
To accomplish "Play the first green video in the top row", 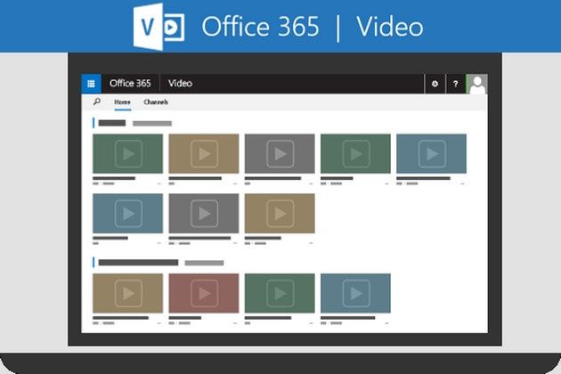I will [127, 153].
